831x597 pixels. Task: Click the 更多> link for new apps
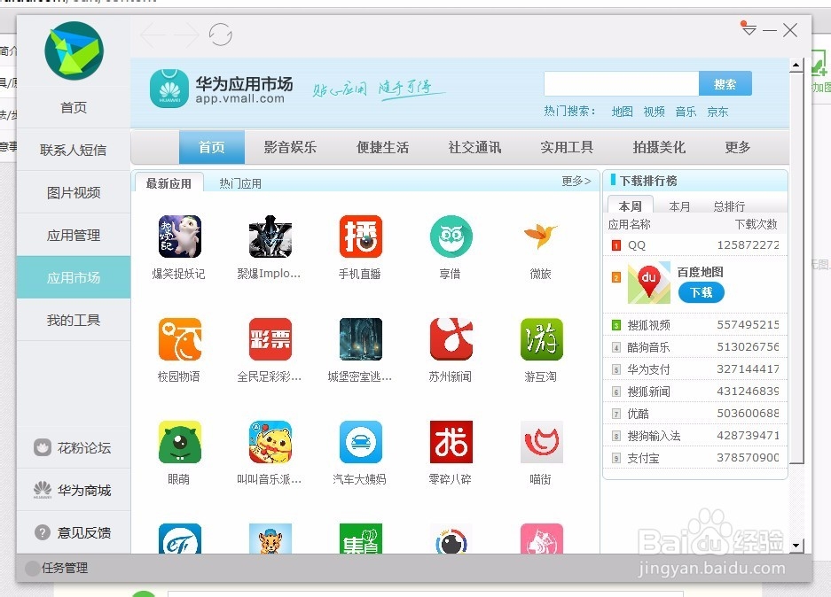click(x=576, y=181)
